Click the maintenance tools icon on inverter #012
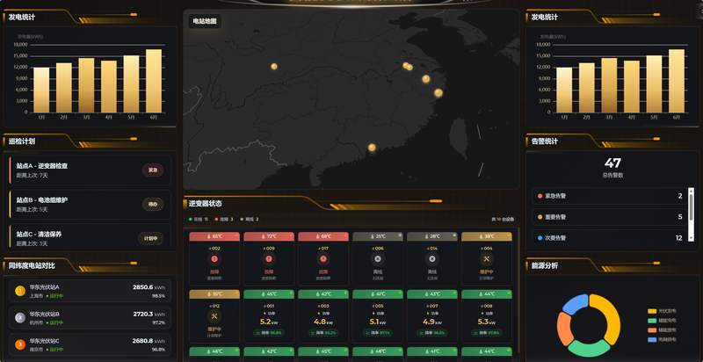 [215, 316]
